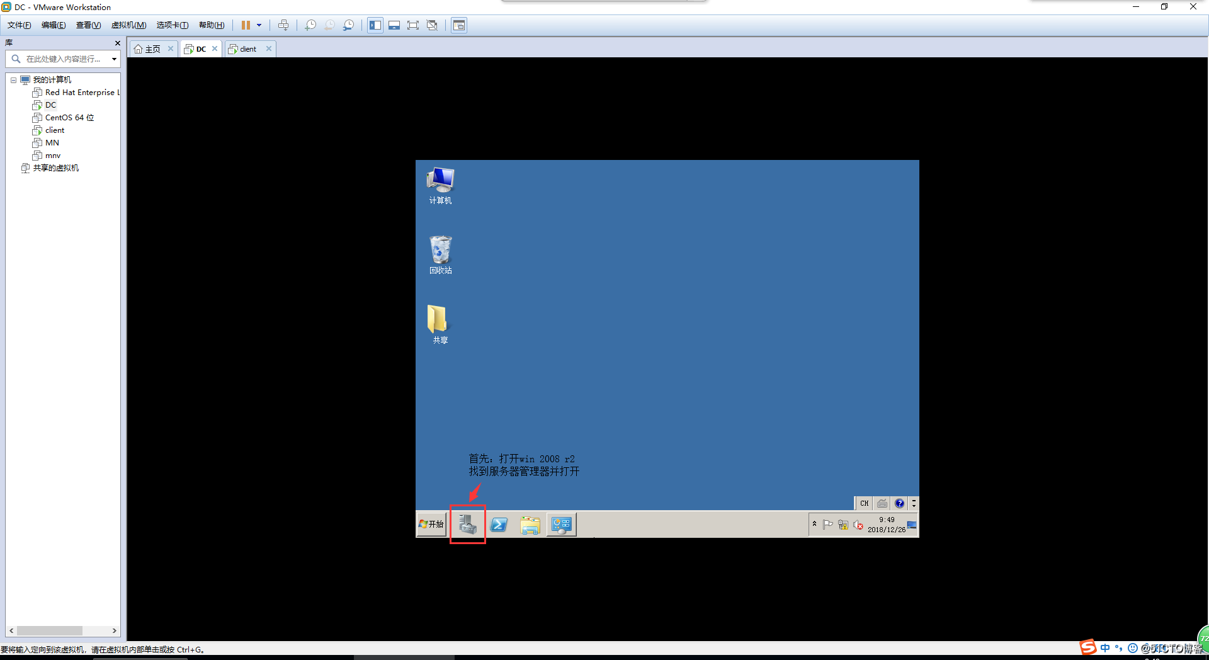Open the 查看(V) menu
The height and width of the screenshot is (660, 1209).
click(88, 25)
